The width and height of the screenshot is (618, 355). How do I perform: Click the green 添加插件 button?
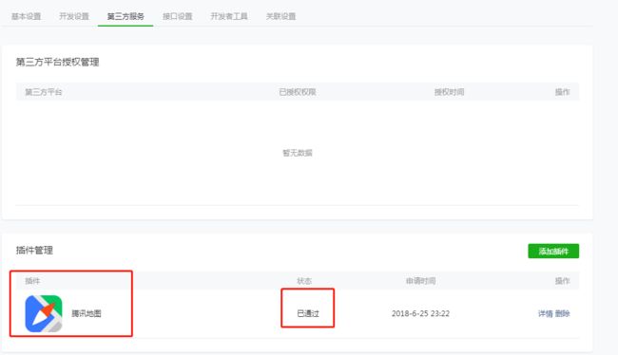[553, 252]
